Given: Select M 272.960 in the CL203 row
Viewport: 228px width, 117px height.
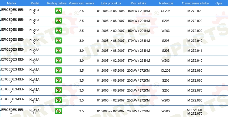Looking at the screenshot, I should click(195, 70).
